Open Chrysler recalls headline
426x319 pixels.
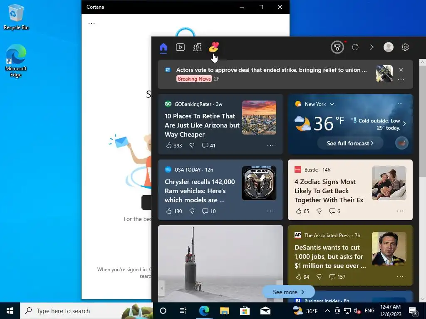pos(200,191)
